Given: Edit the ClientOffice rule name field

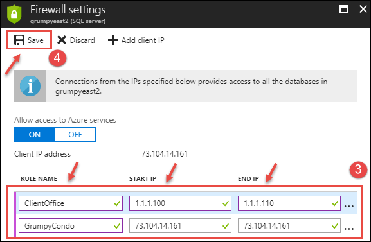Looking at the screenshot, I should (x=71, y=203).
